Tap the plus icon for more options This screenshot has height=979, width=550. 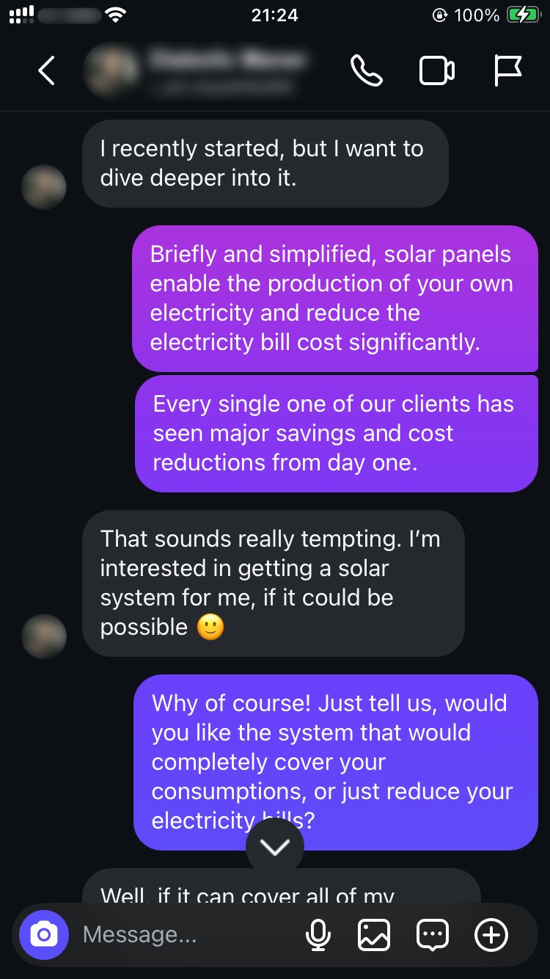491,934
